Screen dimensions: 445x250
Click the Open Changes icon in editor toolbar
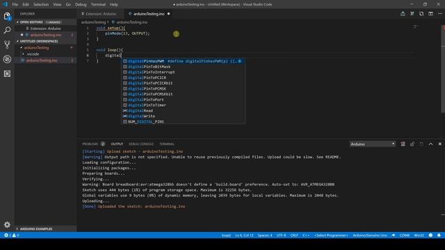pyautogui.click(x=421, y=14)
